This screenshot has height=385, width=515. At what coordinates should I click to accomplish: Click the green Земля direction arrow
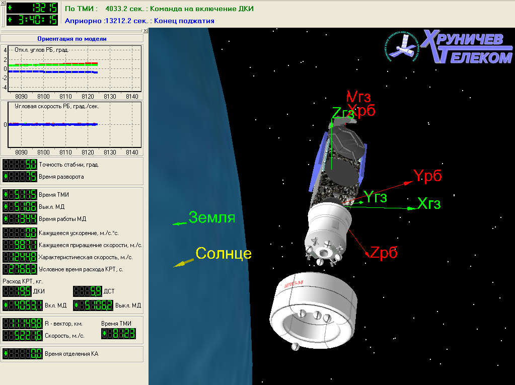pos(179,223)
